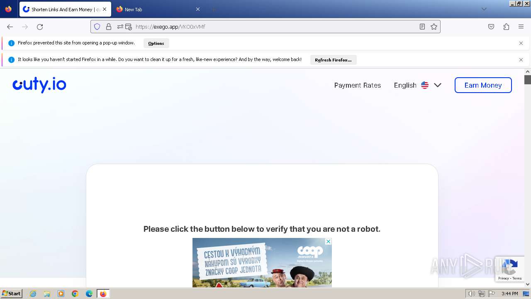Click the Firefox logo icon at top-left
Image resolution: width=531 pixels, height=299 pixels.
(x=8, y=9)
